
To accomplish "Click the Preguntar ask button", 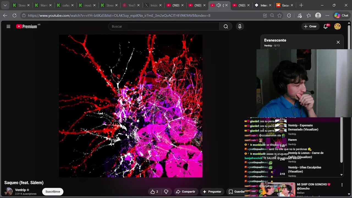I will [x=212, y=192].
